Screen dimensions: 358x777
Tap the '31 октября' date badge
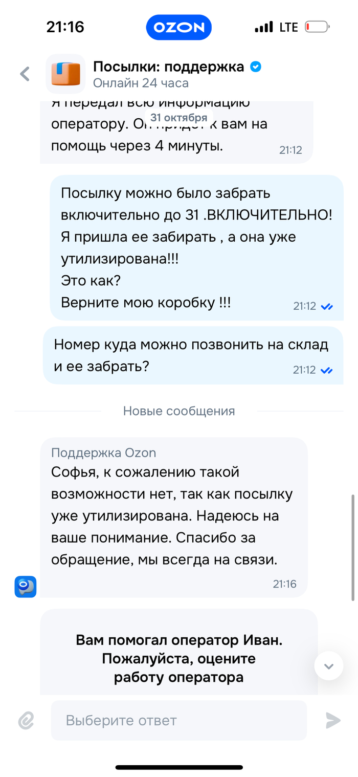[178, 117]
